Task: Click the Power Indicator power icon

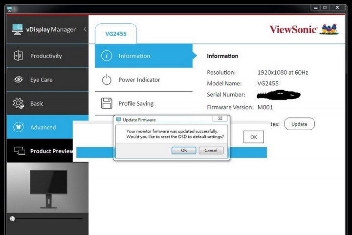Action: point(107,79)
